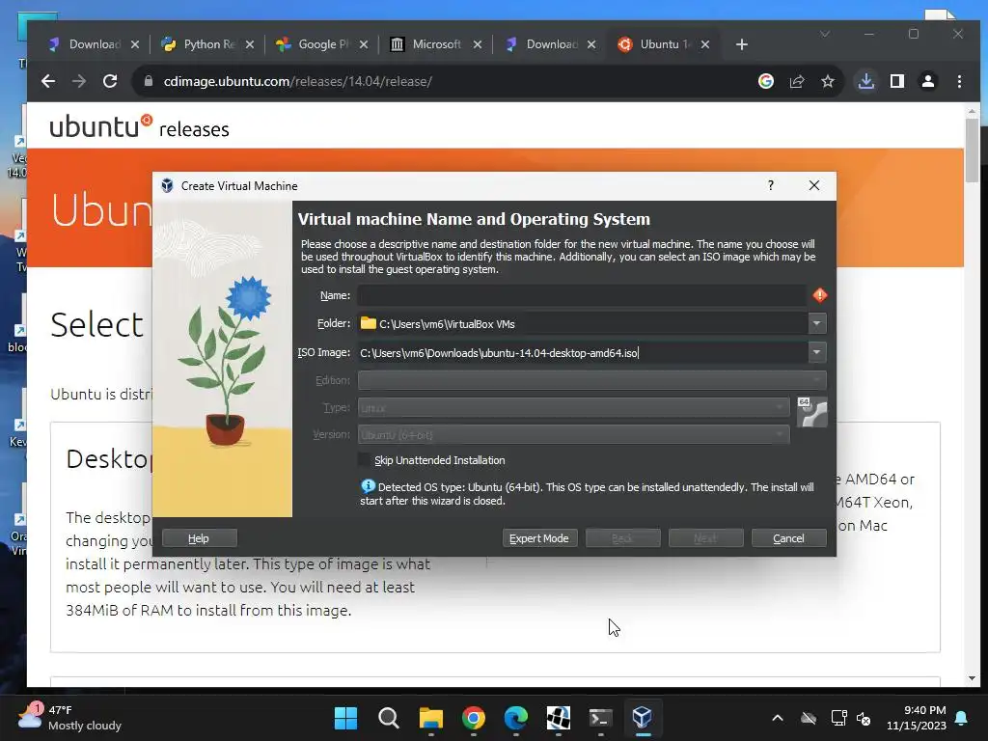Share this page icon in Chrome
Viewport: 988px width, 741px height.
pyautogui.click(x=797, y=81)
